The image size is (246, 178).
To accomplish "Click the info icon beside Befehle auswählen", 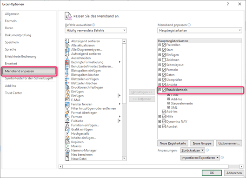I will [93, 25].
